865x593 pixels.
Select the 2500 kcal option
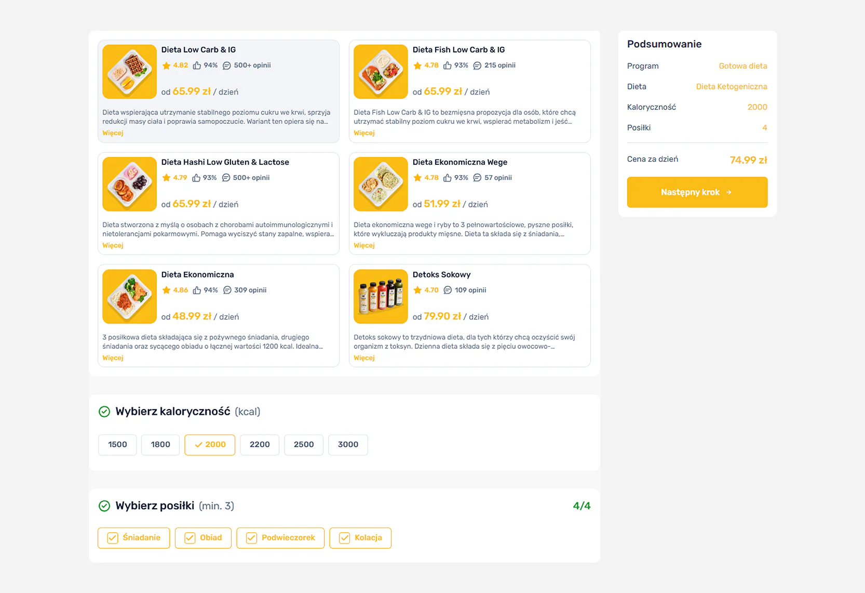tap(304, 444)
